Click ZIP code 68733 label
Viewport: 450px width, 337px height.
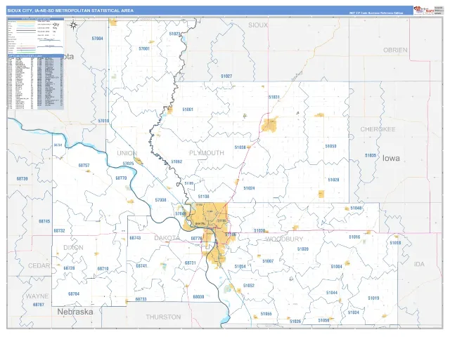[141, 299]
